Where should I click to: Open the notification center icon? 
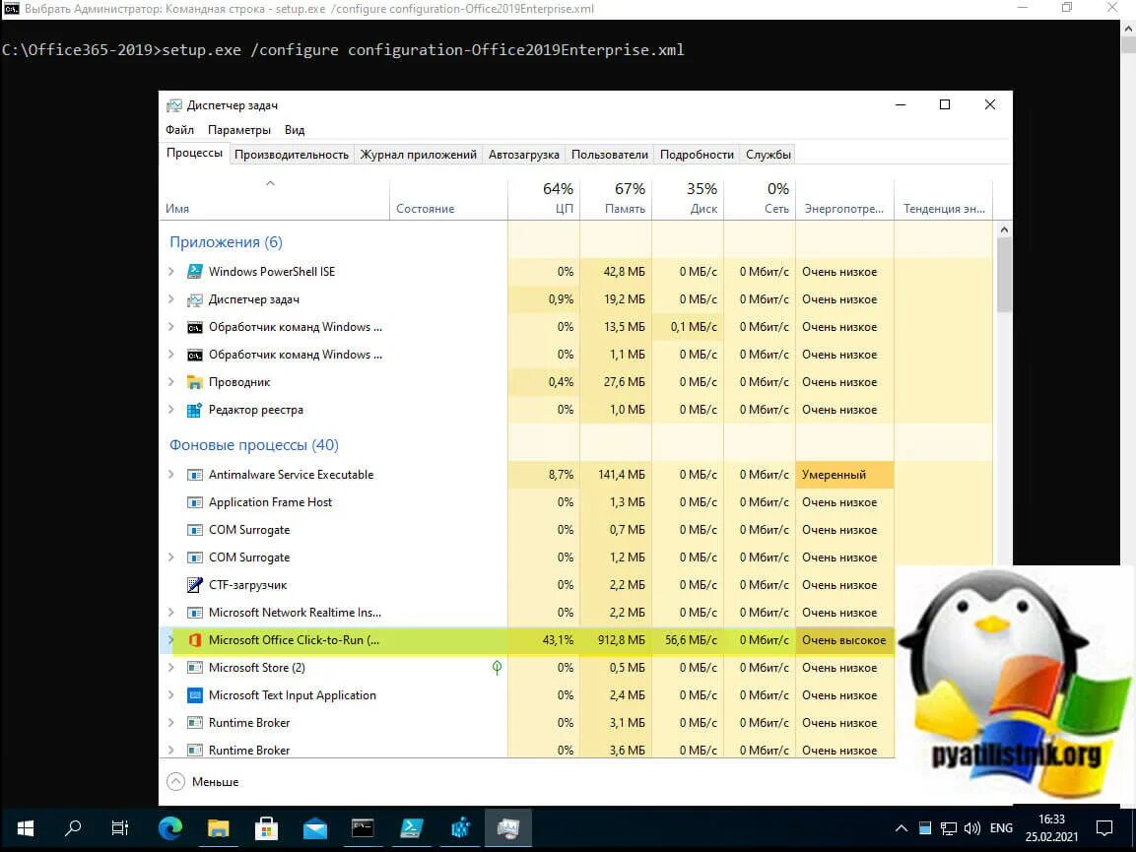point(1104,828)
